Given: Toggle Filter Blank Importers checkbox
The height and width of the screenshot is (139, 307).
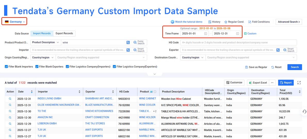Looking at the screenshot, I should [x=6, y=67].
